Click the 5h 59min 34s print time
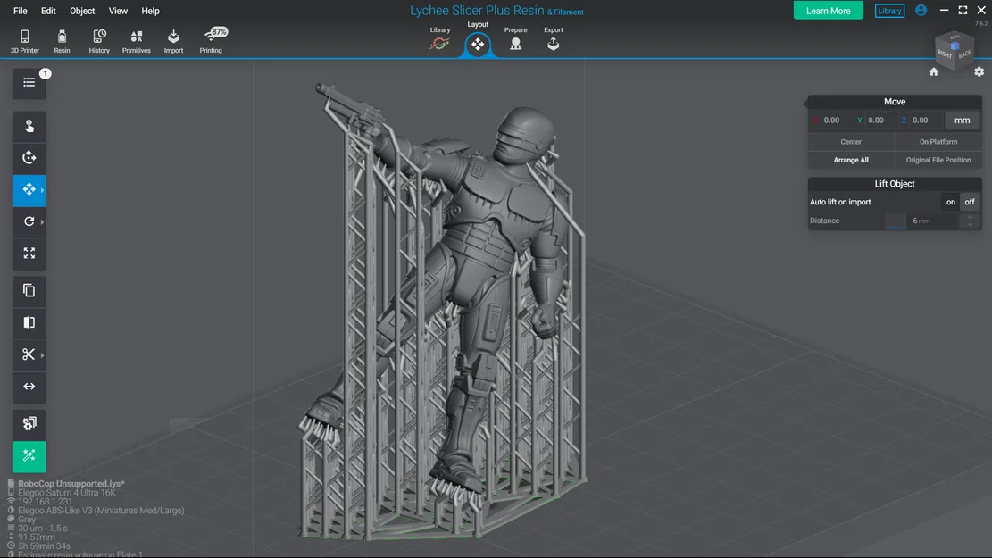Viewport: 992px width, 558px height. click(45, 546)
